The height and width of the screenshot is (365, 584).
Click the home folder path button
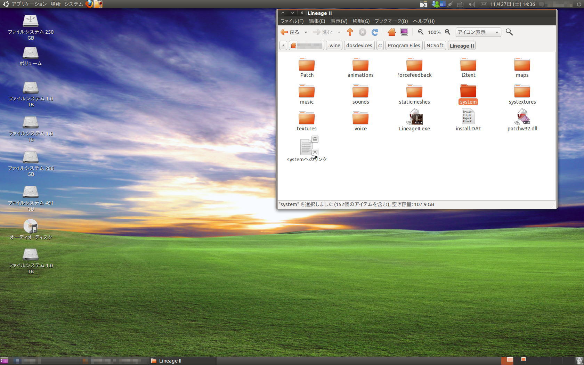coord(306,46)
